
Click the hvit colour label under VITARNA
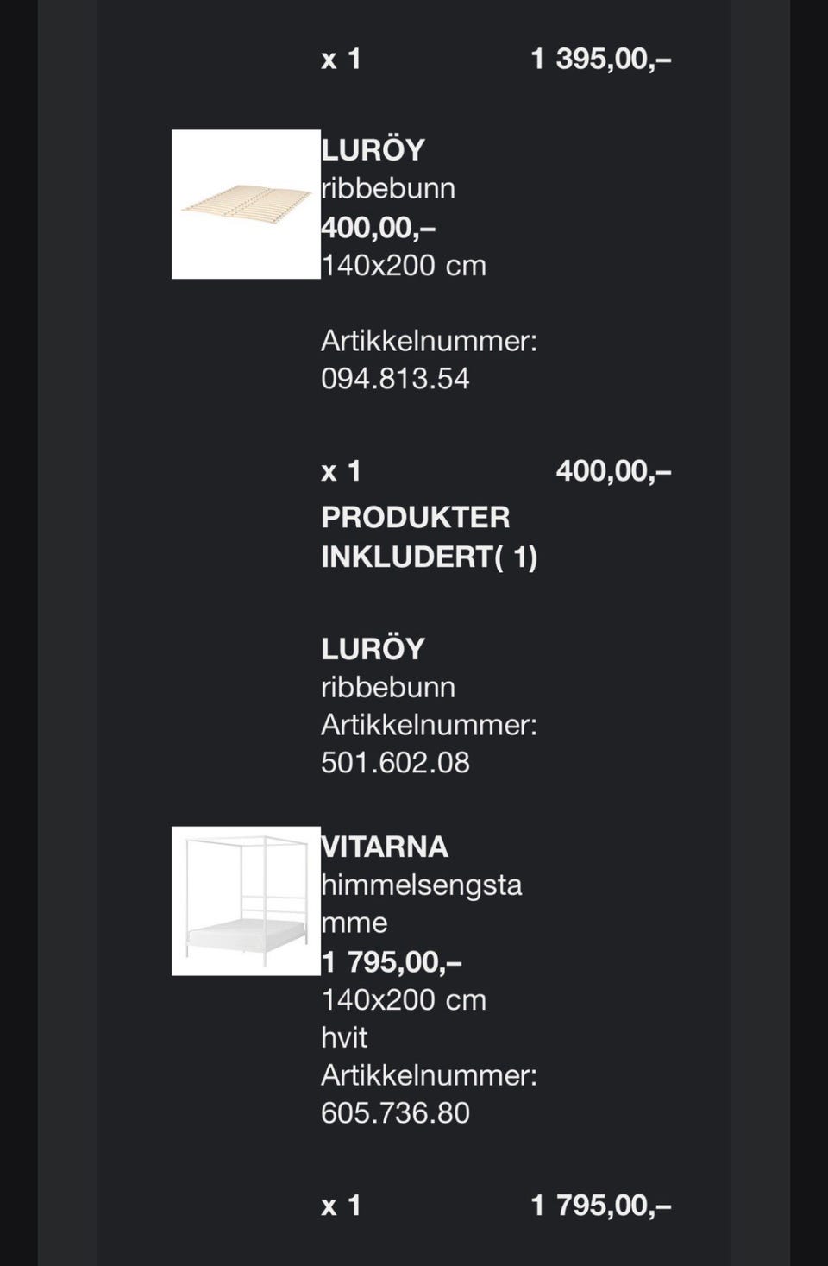pos(344,1037)
